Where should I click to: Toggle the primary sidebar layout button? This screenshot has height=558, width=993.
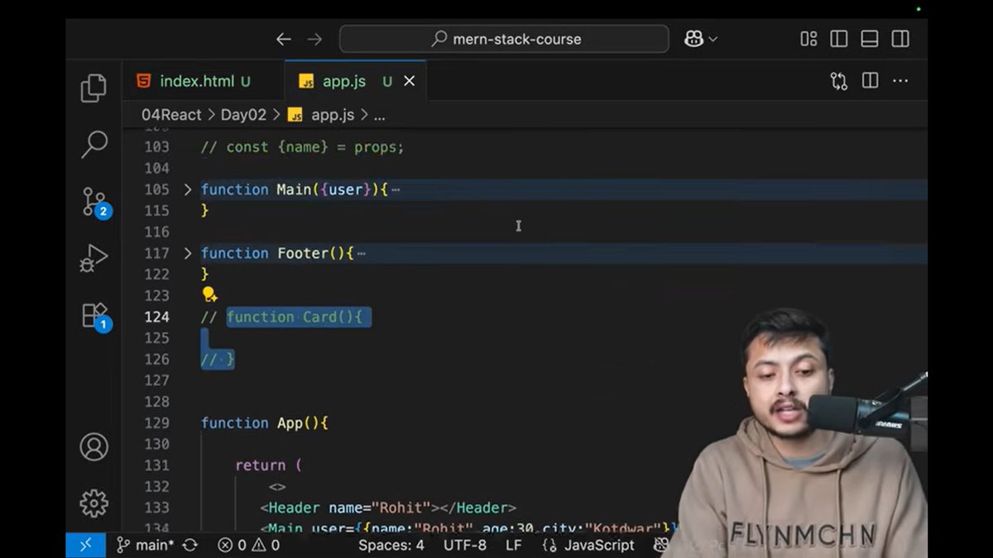coord(839,39)
